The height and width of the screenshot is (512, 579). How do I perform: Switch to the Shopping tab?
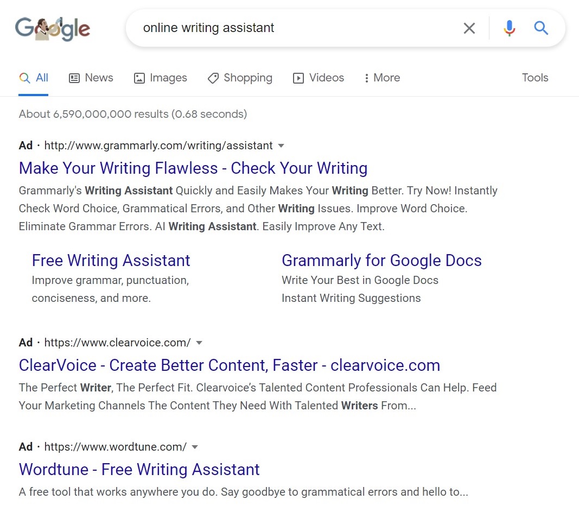tap(240, 78)
